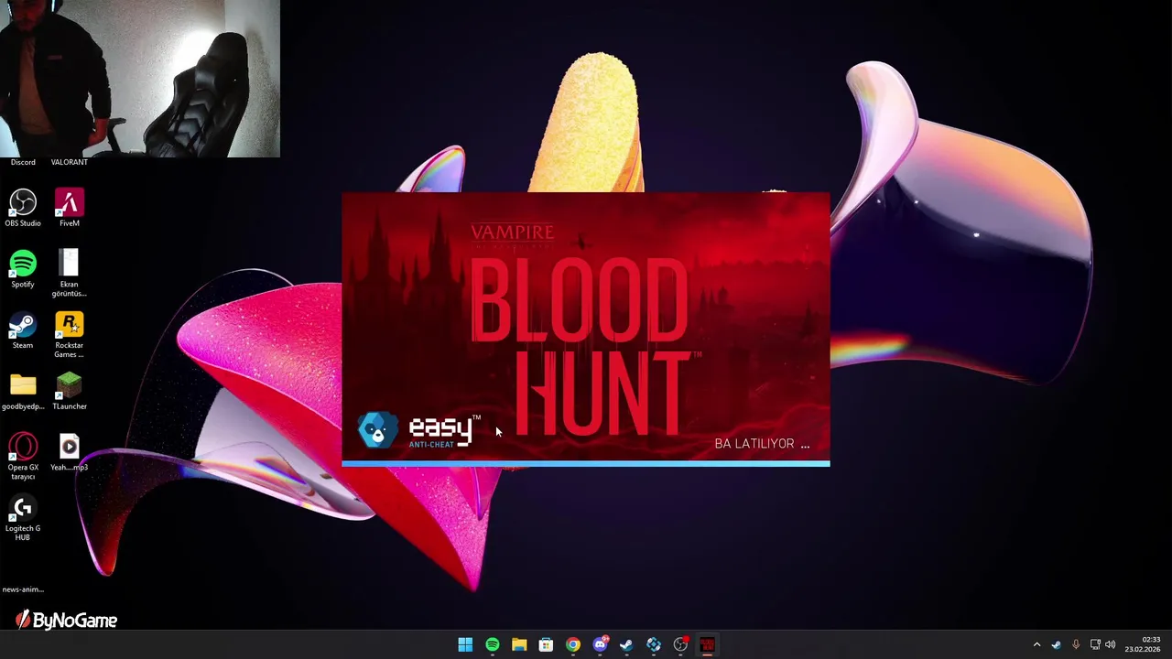The image size is (1172, 659).
Task: Show hidden system tray icons
Action: point(1036,645)
